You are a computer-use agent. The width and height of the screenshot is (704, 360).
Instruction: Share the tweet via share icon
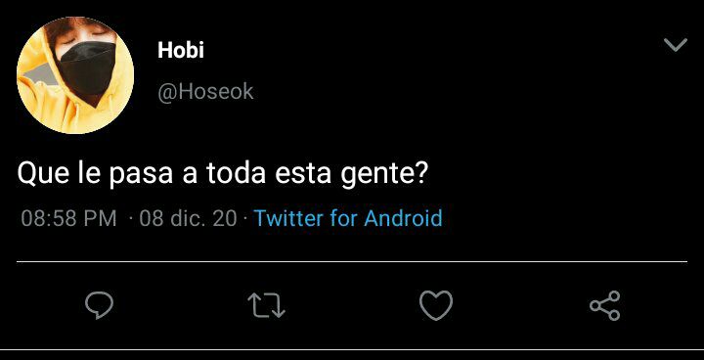pos(605,305)
